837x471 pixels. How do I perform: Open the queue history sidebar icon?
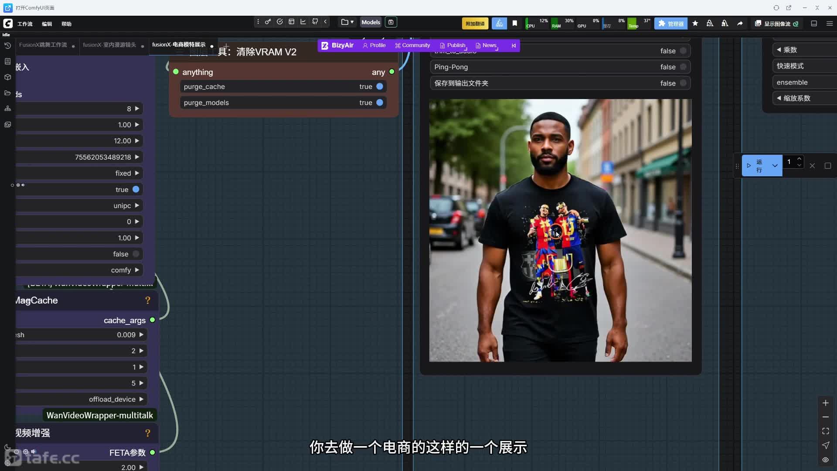click(7, 45)
